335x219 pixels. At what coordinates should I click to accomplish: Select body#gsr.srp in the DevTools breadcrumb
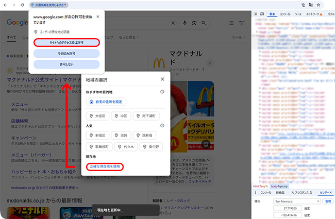pyautogui.click(x=279, y=187)
